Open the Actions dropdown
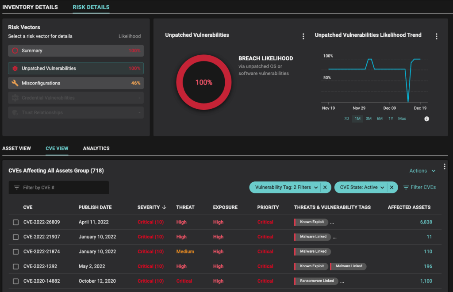 421,170
